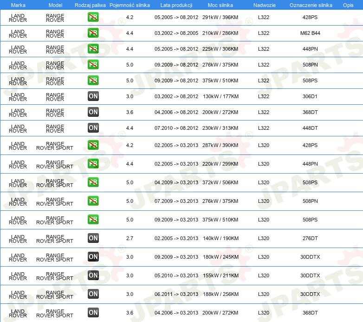
Task: Click engine capacity 2.7
Action: click(130, 238)
